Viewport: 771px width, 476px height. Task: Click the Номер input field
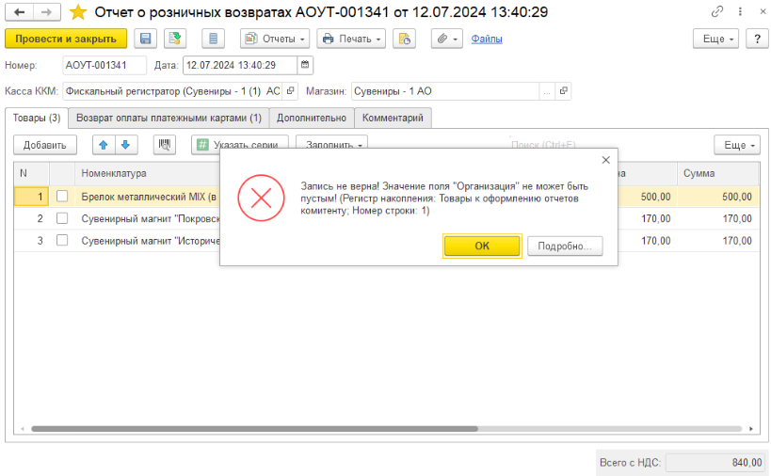click(104, 65)
